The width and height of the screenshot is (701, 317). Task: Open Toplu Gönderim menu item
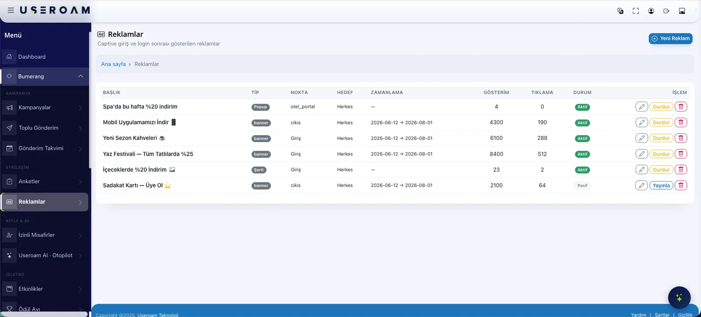pyautogui.click(x=45, y=128)
